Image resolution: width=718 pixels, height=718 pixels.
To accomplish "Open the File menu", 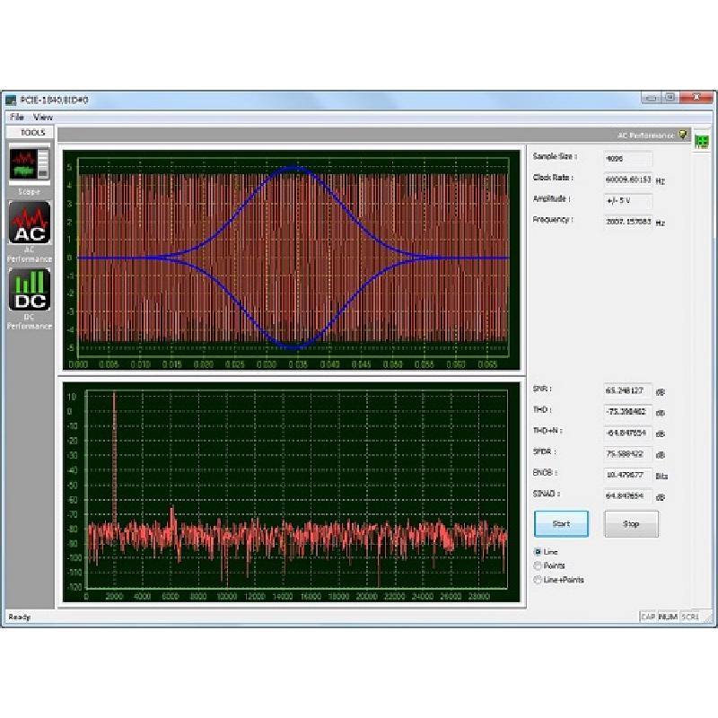I will coord(17,118).
